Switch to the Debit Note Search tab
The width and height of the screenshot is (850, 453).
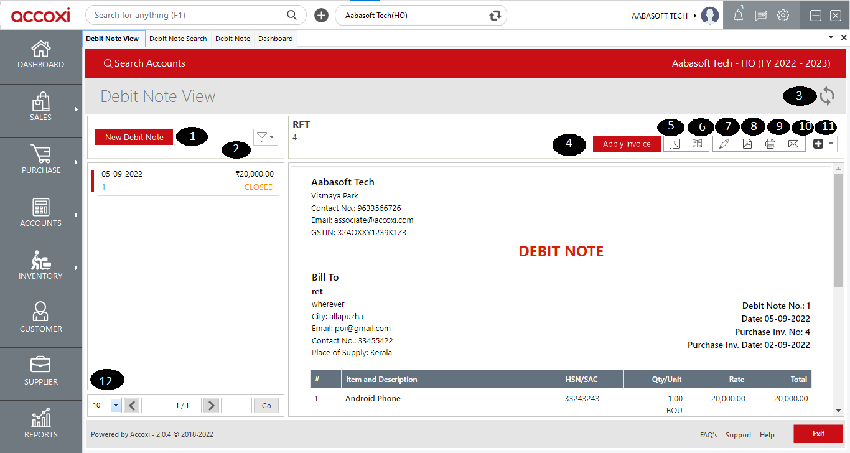point(178,39)
